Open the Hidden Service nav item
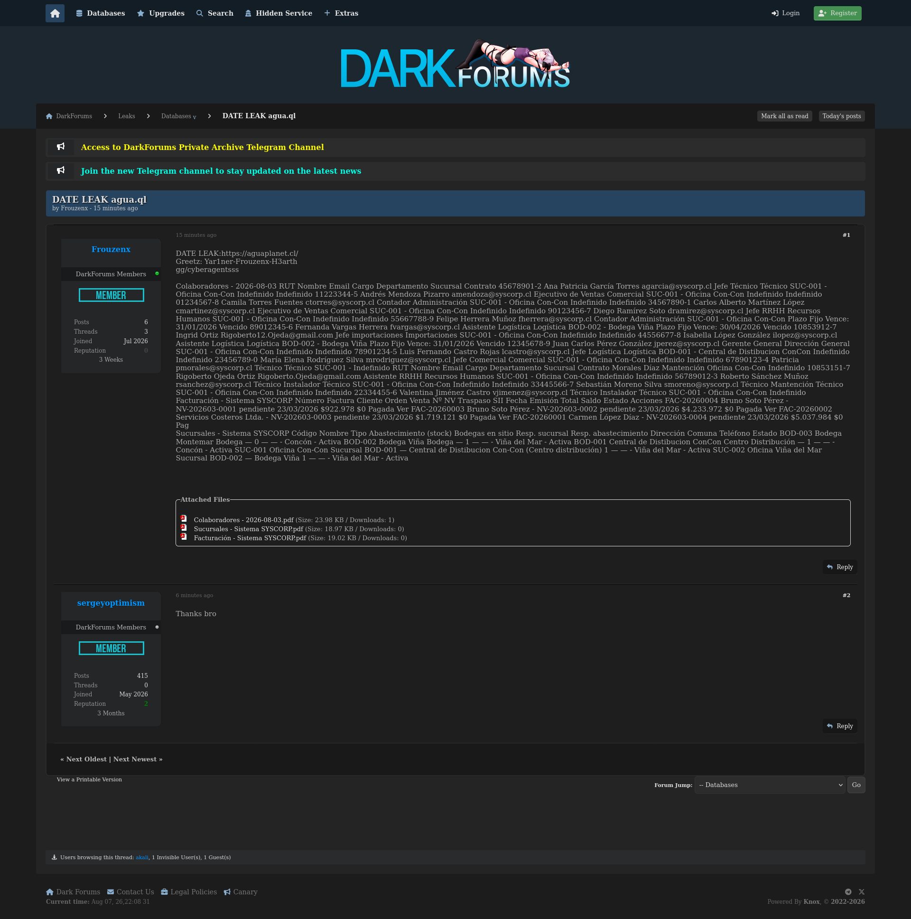The width and height of the screenshot is (911, 919). point(279,13)
